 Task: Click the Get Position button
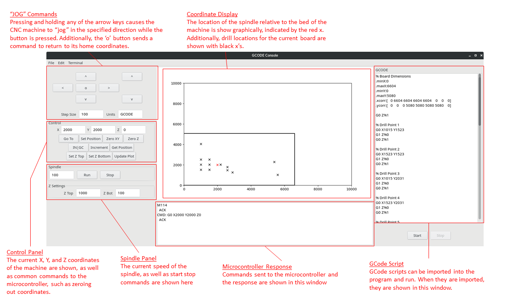click(122, 147)
